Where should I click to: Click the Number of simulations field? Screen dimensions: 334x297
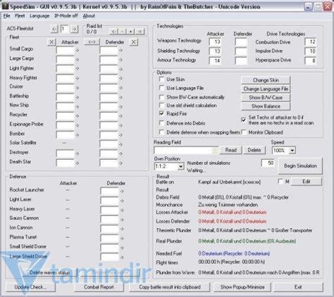[x=268, y=163]
